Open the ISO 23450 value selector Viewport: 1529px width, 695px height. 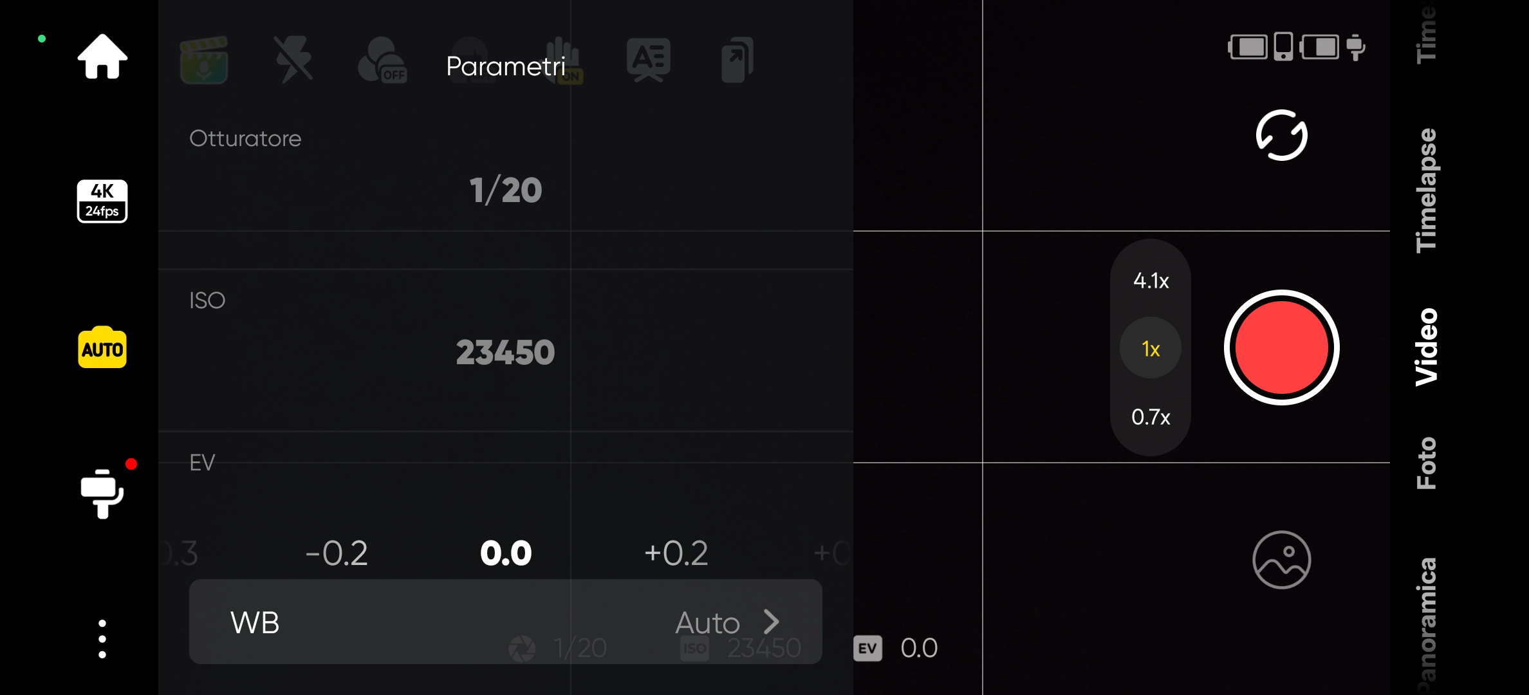pos(505,351)
